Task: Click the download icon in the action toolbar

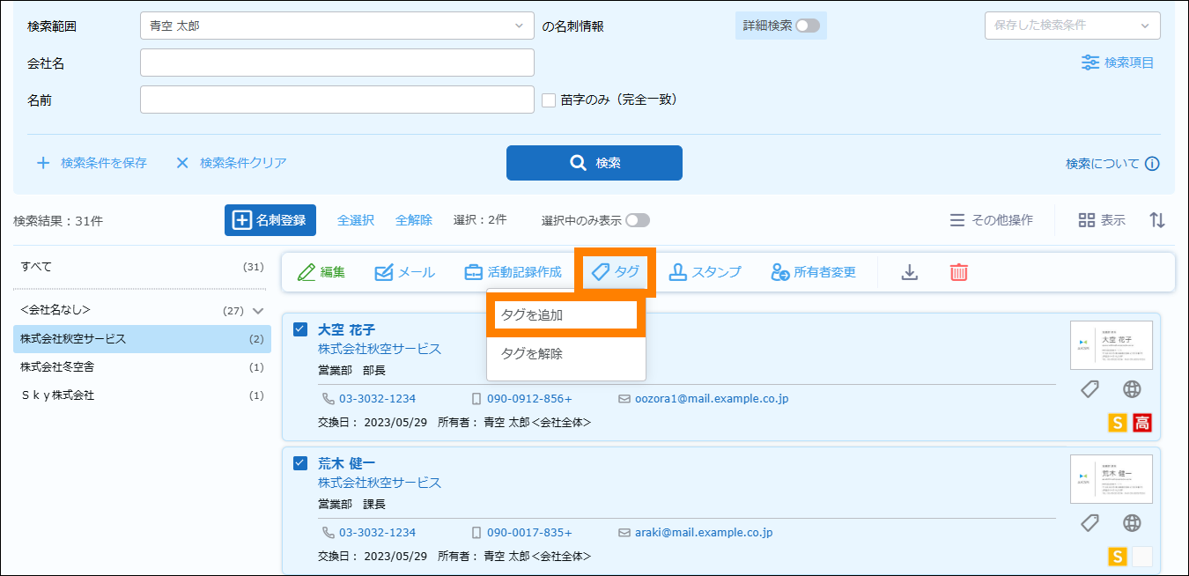Action: click(910, 272)
